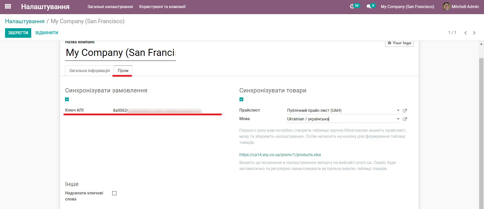Screen dimensions: 484x209
Task: Expand the Мова dropdown arrow
Action: [398, 119]
